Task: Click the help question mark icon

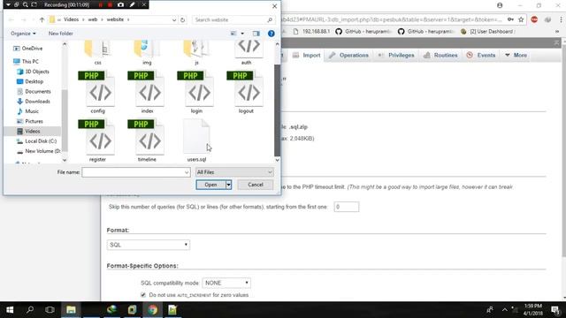Action: coord(272,34)
